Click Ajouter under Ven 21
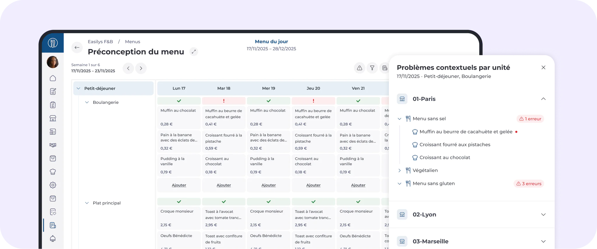 pyautogui.click(x=358, y=185)
